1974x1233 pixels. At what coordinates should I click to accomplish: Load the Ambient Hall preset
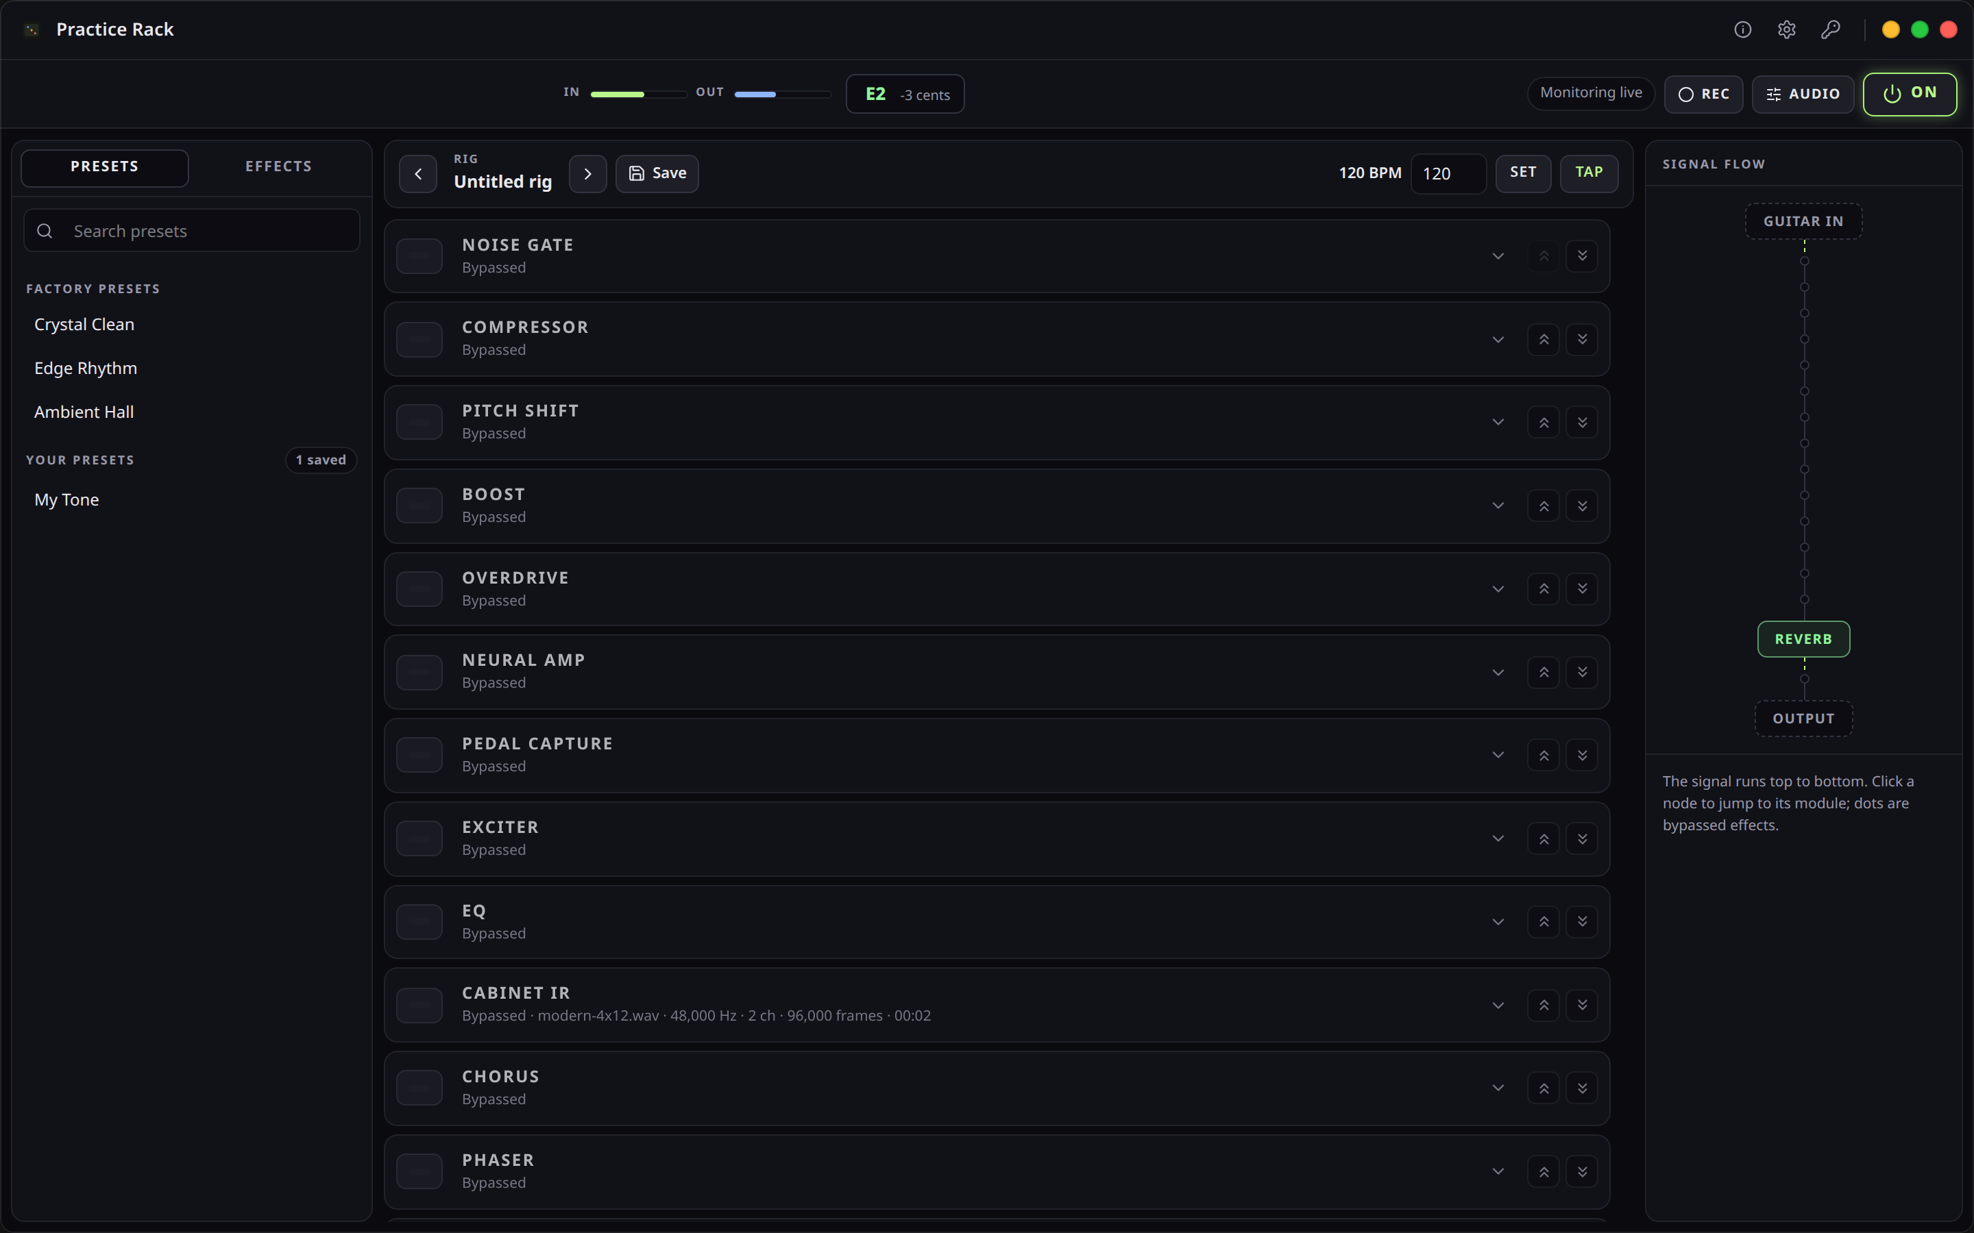[191, 412]
